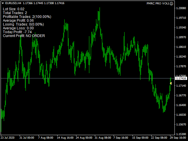
Task: Click the 24 Aug 00:00 time label
Action: tap(84, 138)
